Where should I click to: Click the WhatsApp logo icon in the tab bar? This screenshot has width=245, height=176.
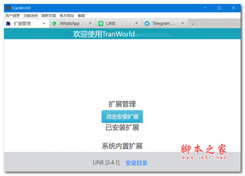[54, 24]
